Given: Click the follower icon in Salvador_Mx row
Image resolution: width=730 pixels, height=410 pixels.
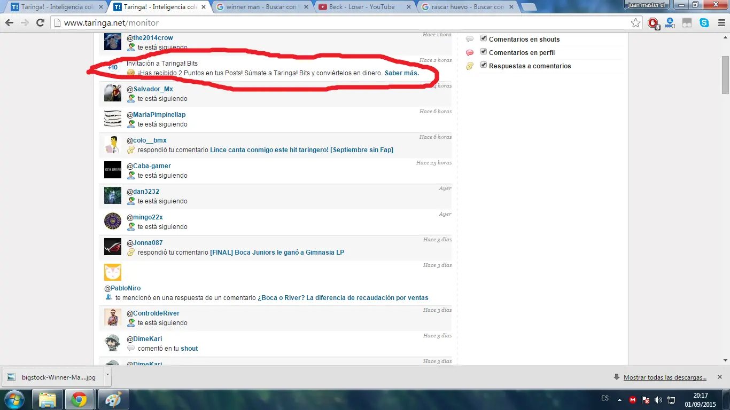Looking at the screenshot, I should click(131, 99).
